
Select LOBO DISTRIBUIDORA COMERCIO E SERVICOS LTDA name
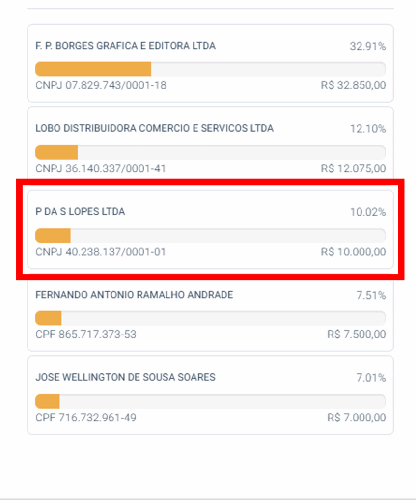154,128
